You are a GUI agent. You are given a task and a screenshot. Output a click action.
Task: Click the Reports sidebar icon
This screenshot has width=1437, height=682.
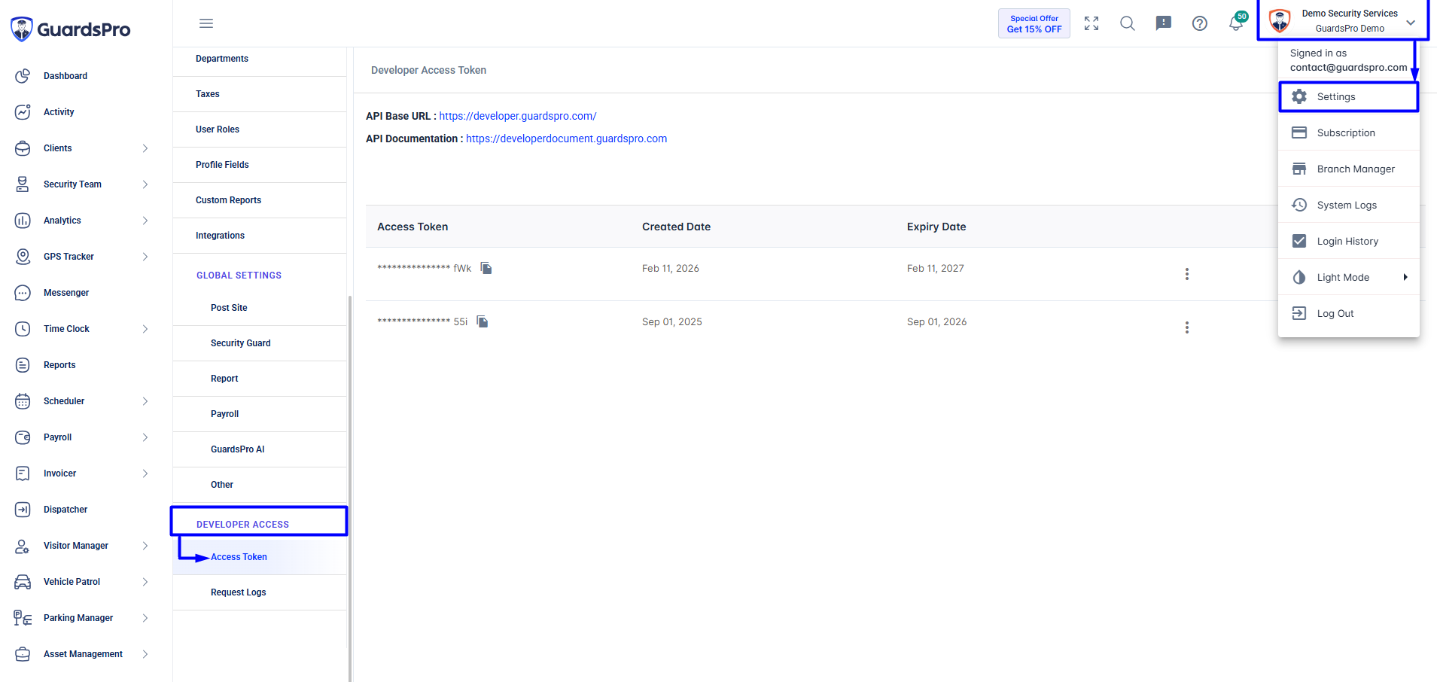(23, 365)
